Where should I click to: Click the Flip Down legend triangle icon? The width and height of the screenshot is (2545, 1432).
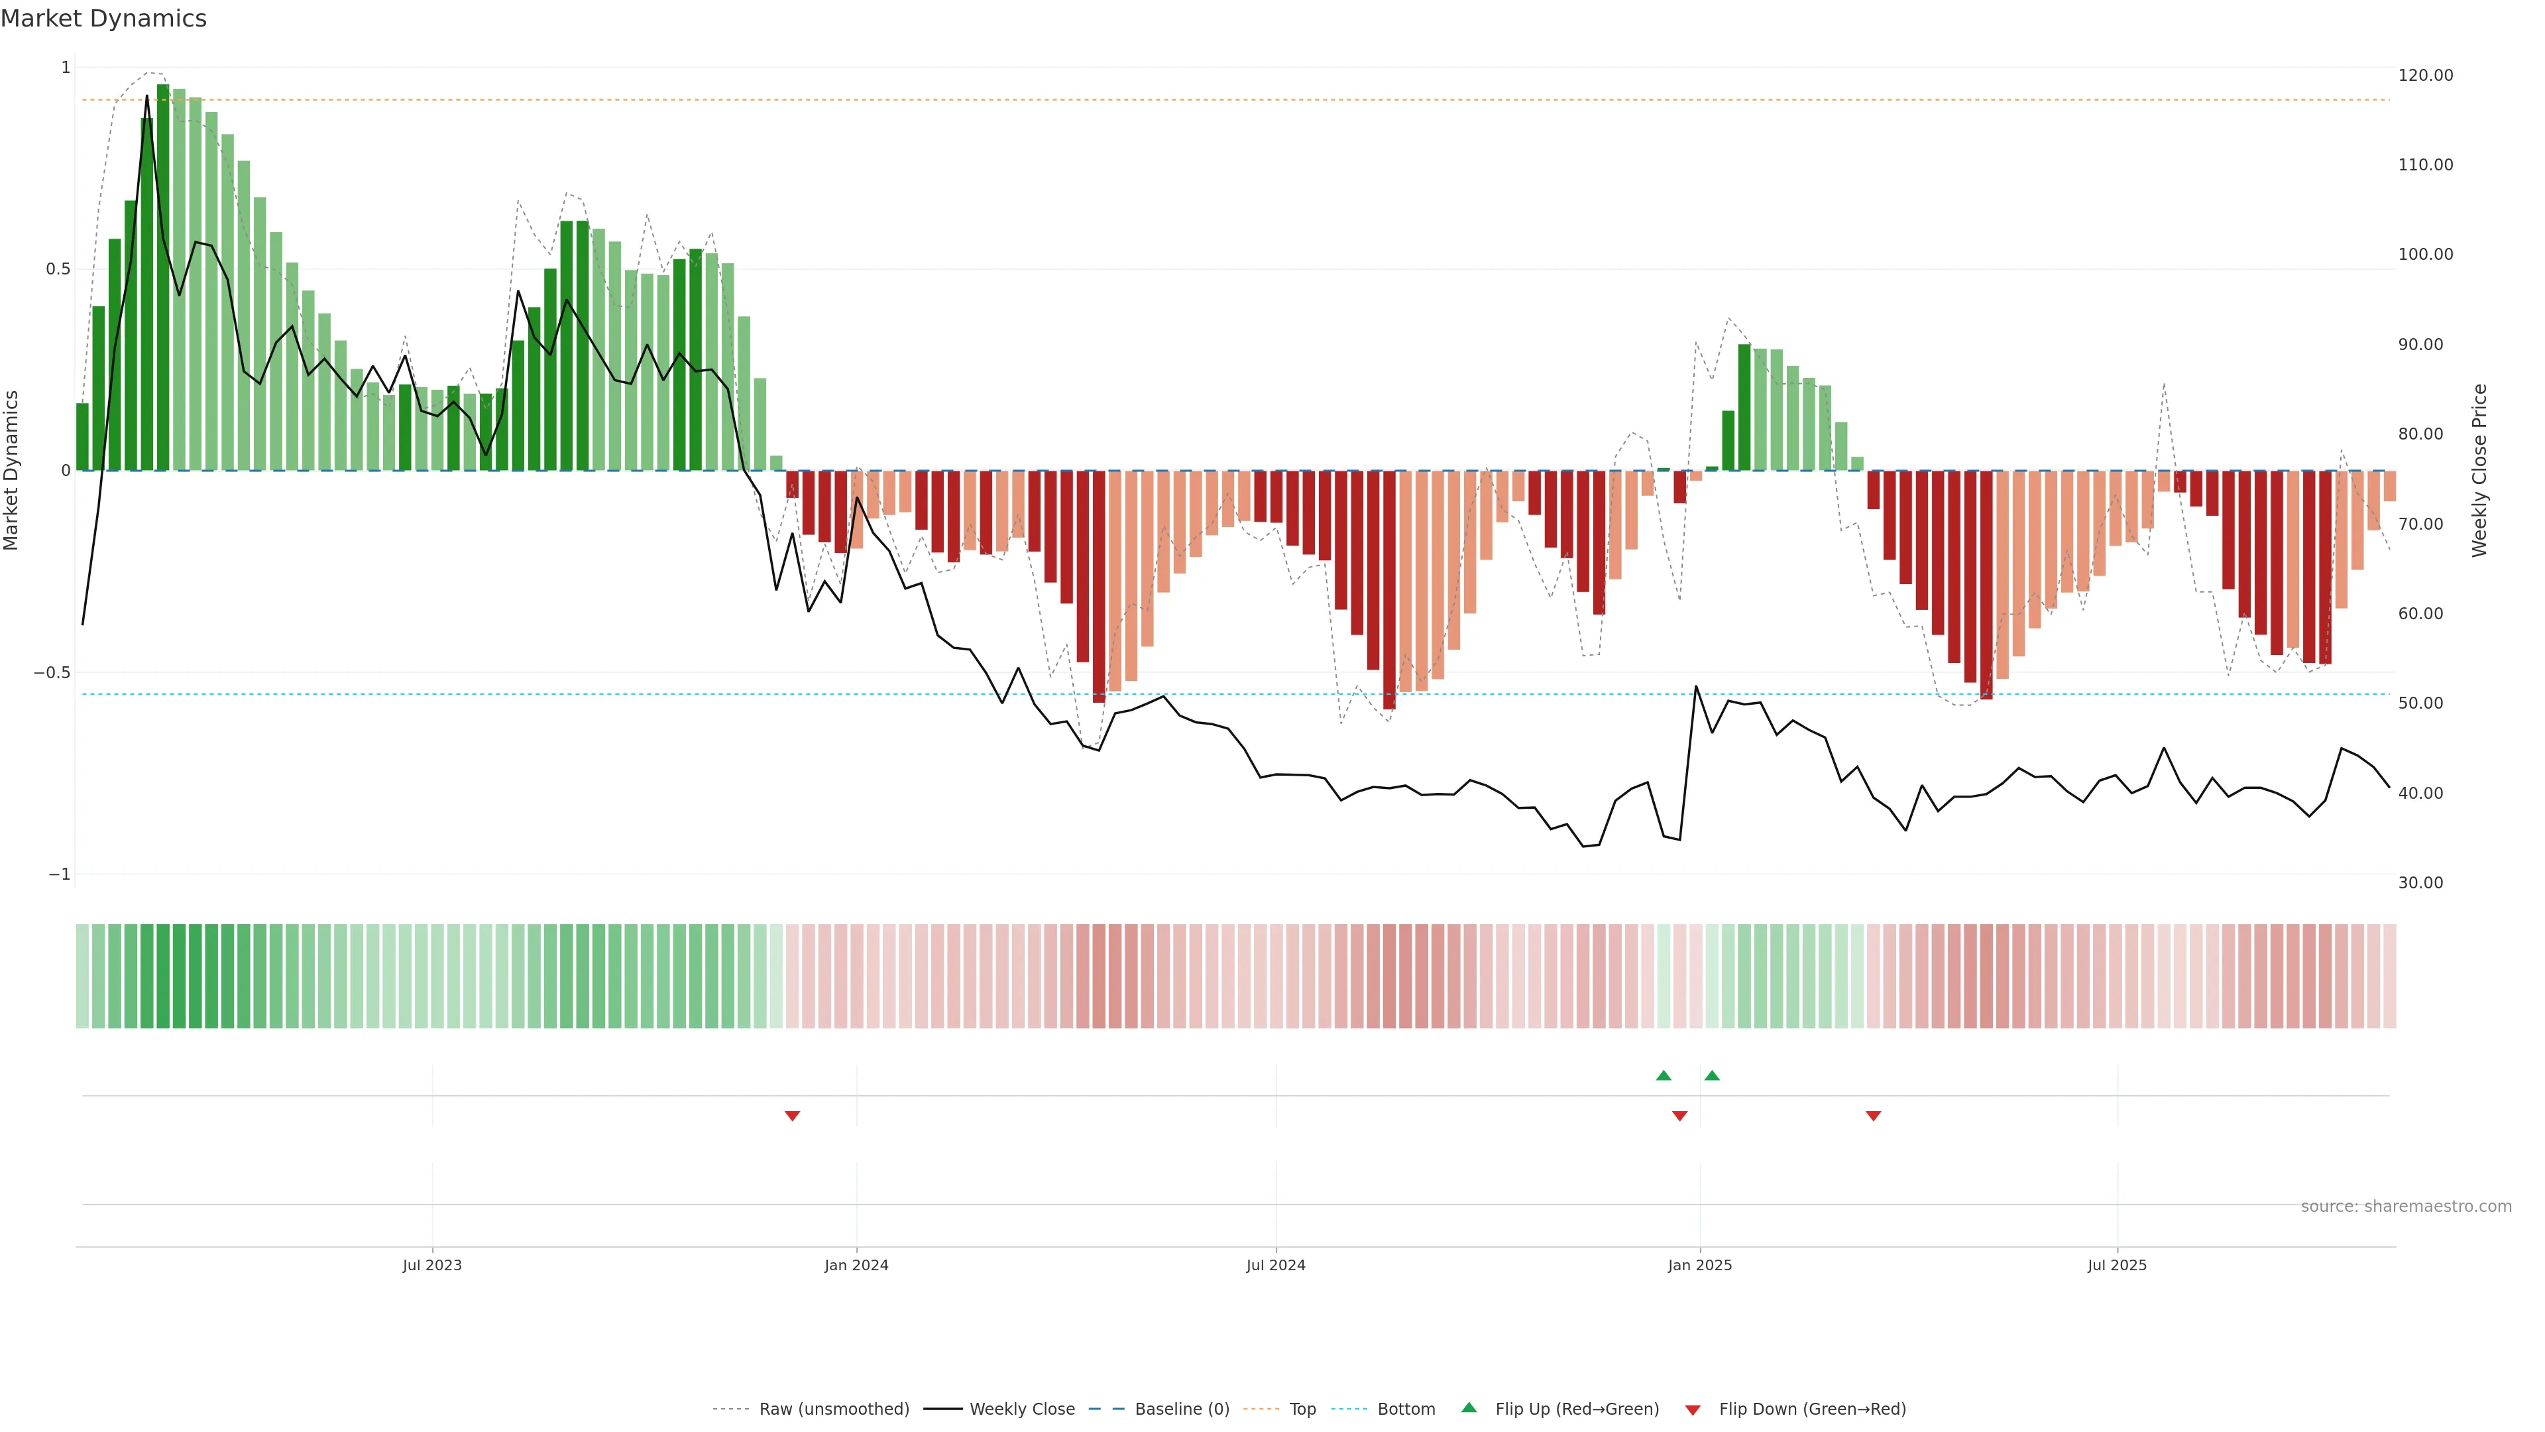pyautogui.click(x=1693, y=1409)
